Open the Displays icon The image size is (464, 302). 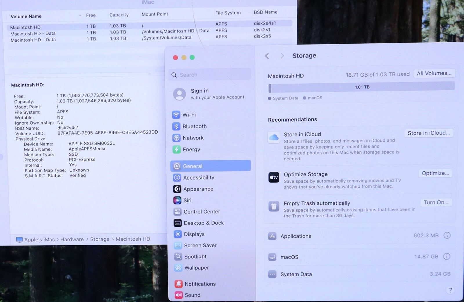[x=178, y=234]
